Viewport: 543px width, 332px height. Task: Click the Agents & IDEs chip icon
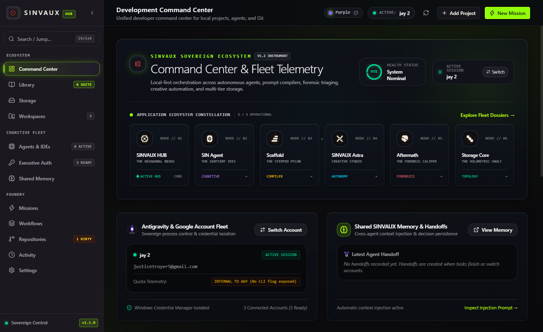tap(12, 146)
